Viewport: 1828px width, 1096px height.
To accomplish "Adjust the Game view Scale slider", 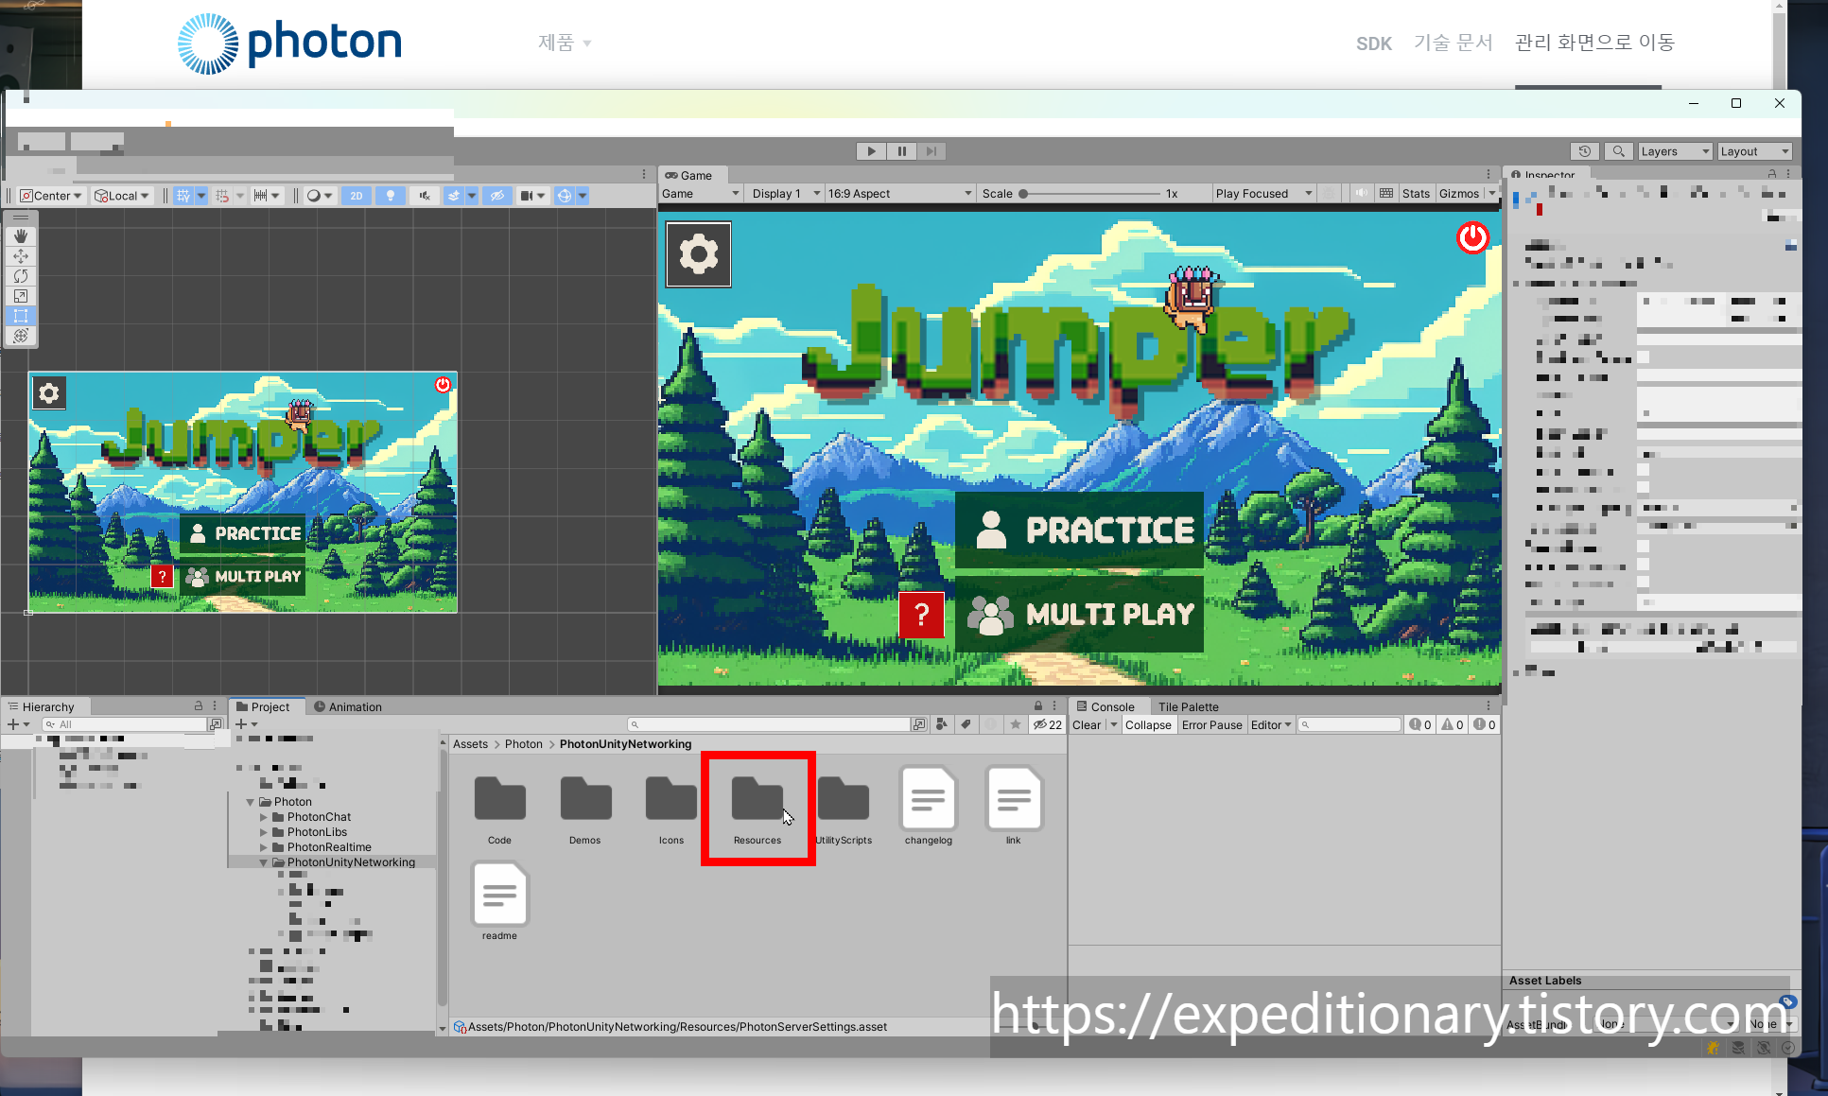I will pos(1024,194).
